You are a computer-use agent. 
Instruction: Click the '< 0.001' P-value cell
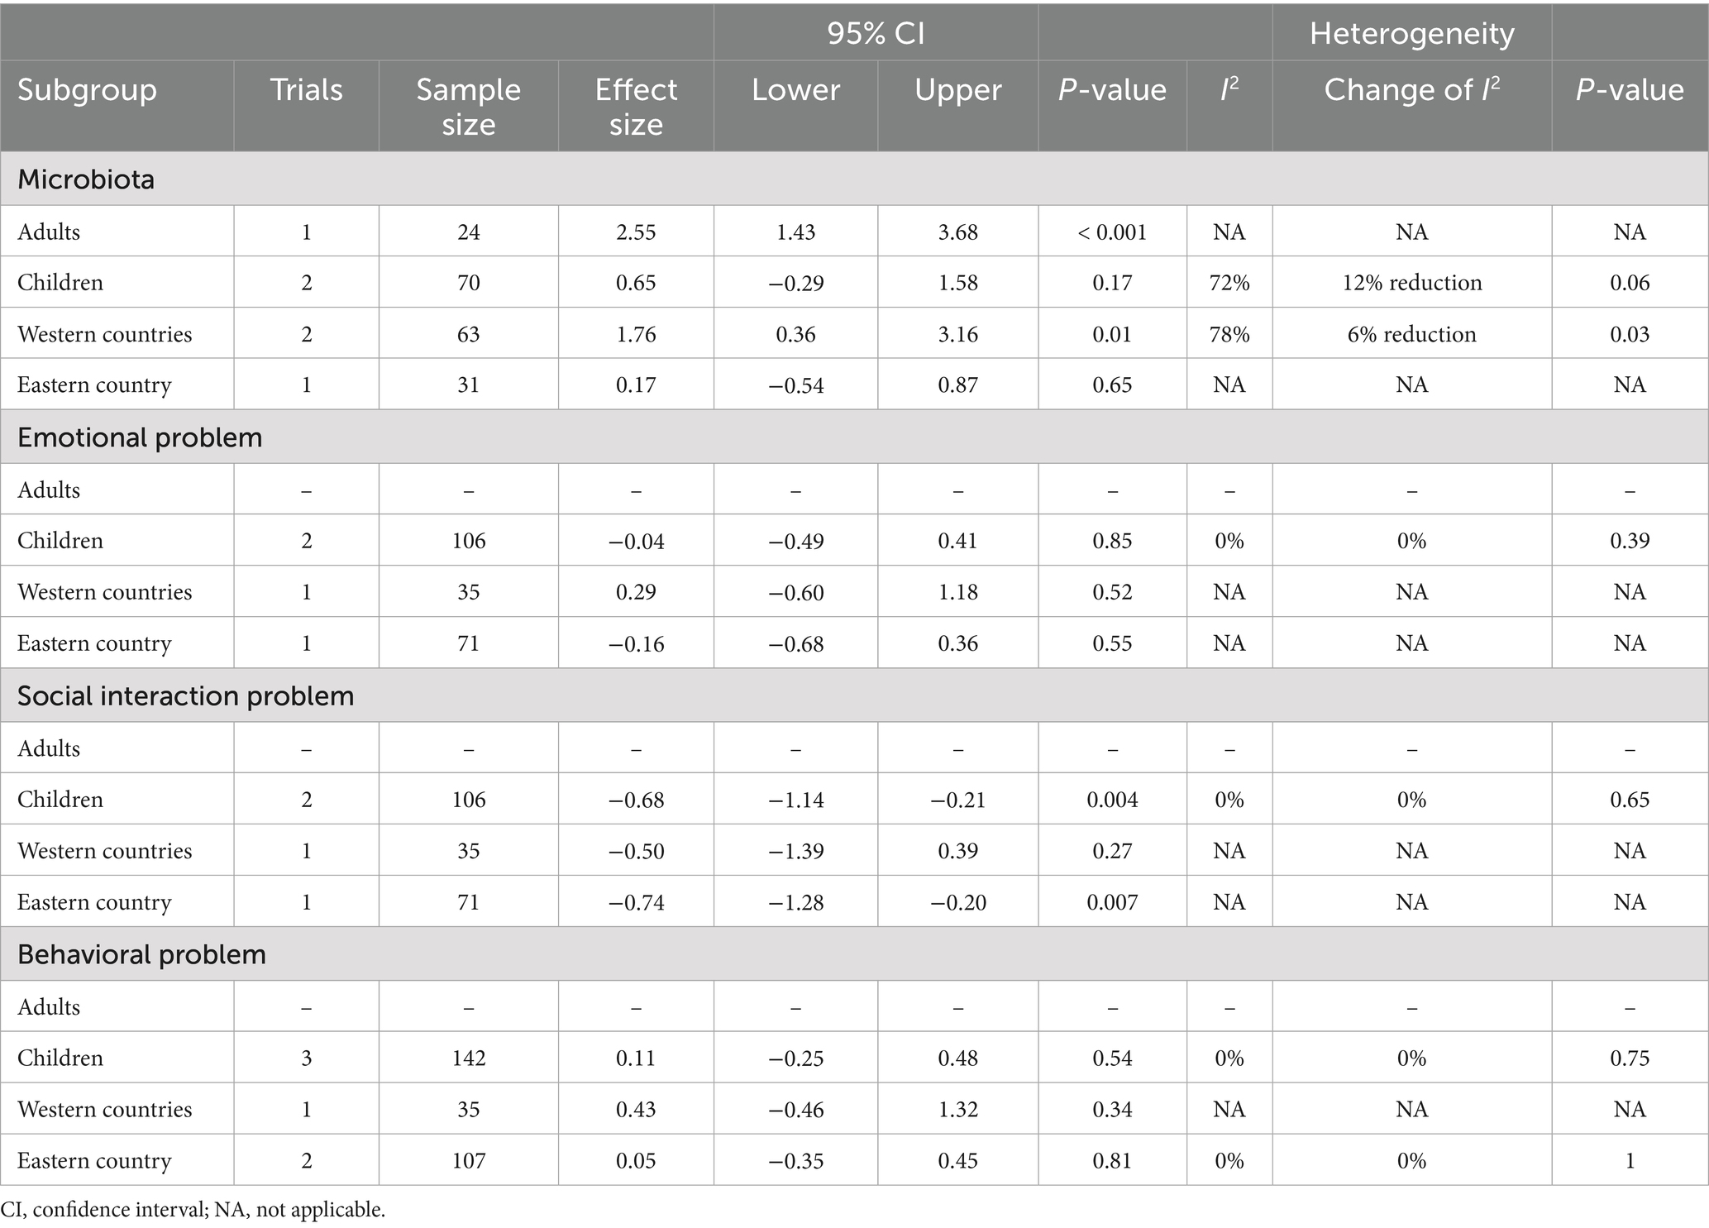(x=1112, y=232)
